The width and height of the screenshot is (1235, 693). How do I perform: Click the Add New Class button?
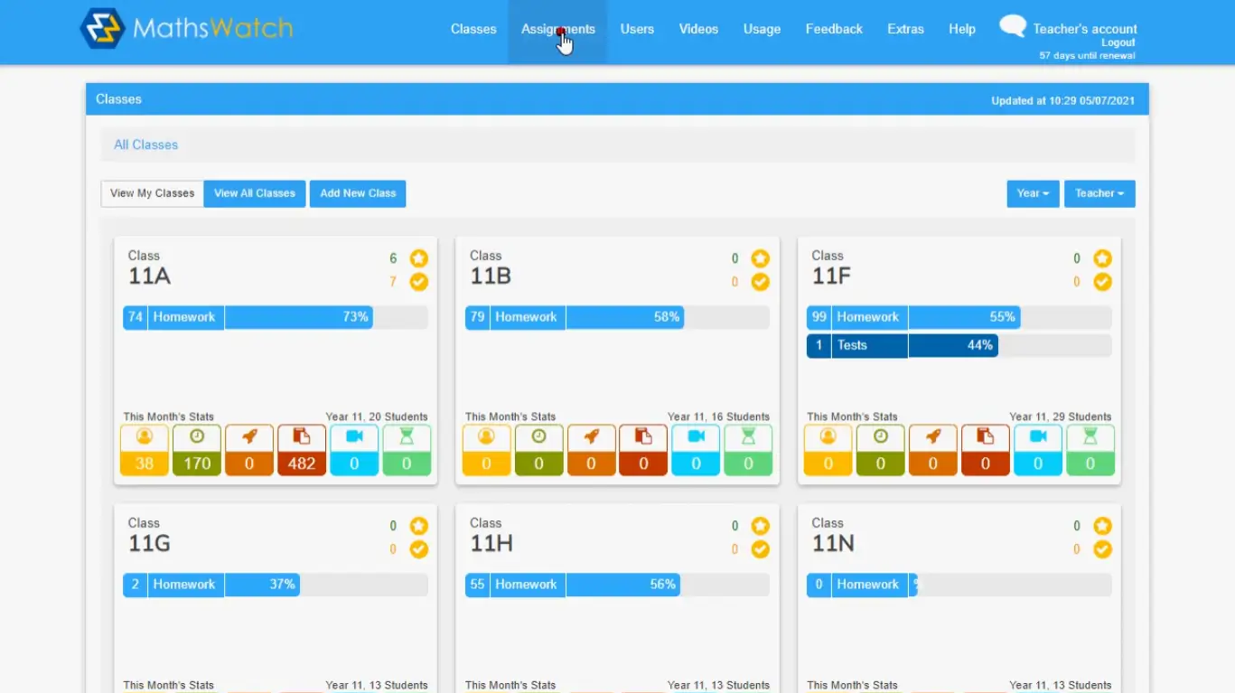click(x=358, y=192)
